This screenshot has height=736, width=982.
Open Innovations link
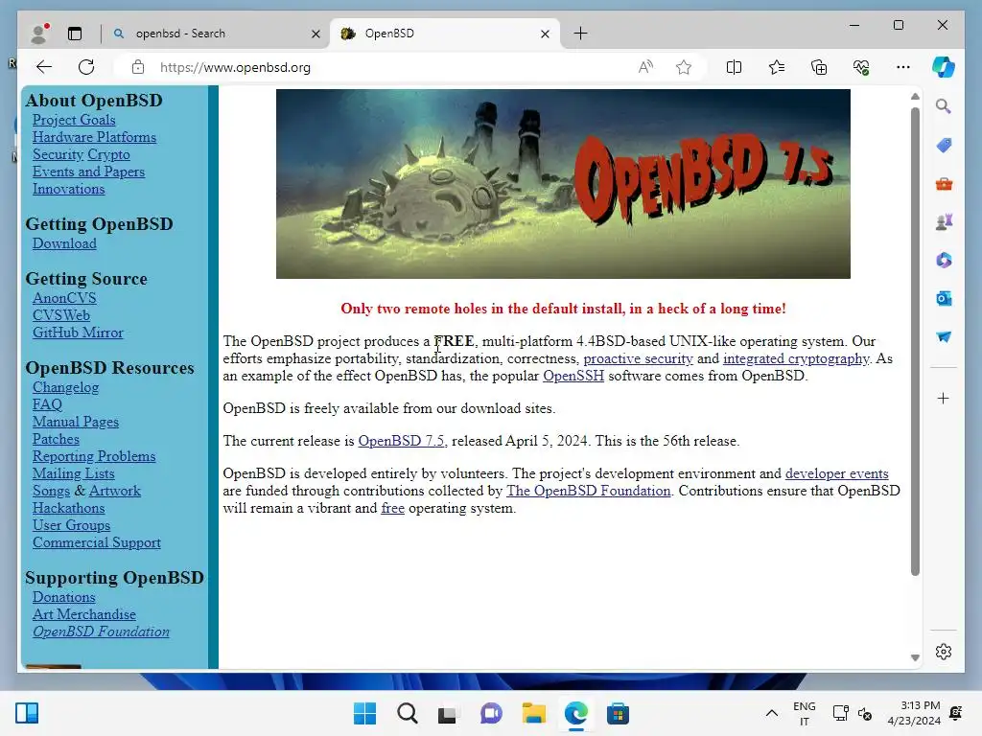coord(68,189)
